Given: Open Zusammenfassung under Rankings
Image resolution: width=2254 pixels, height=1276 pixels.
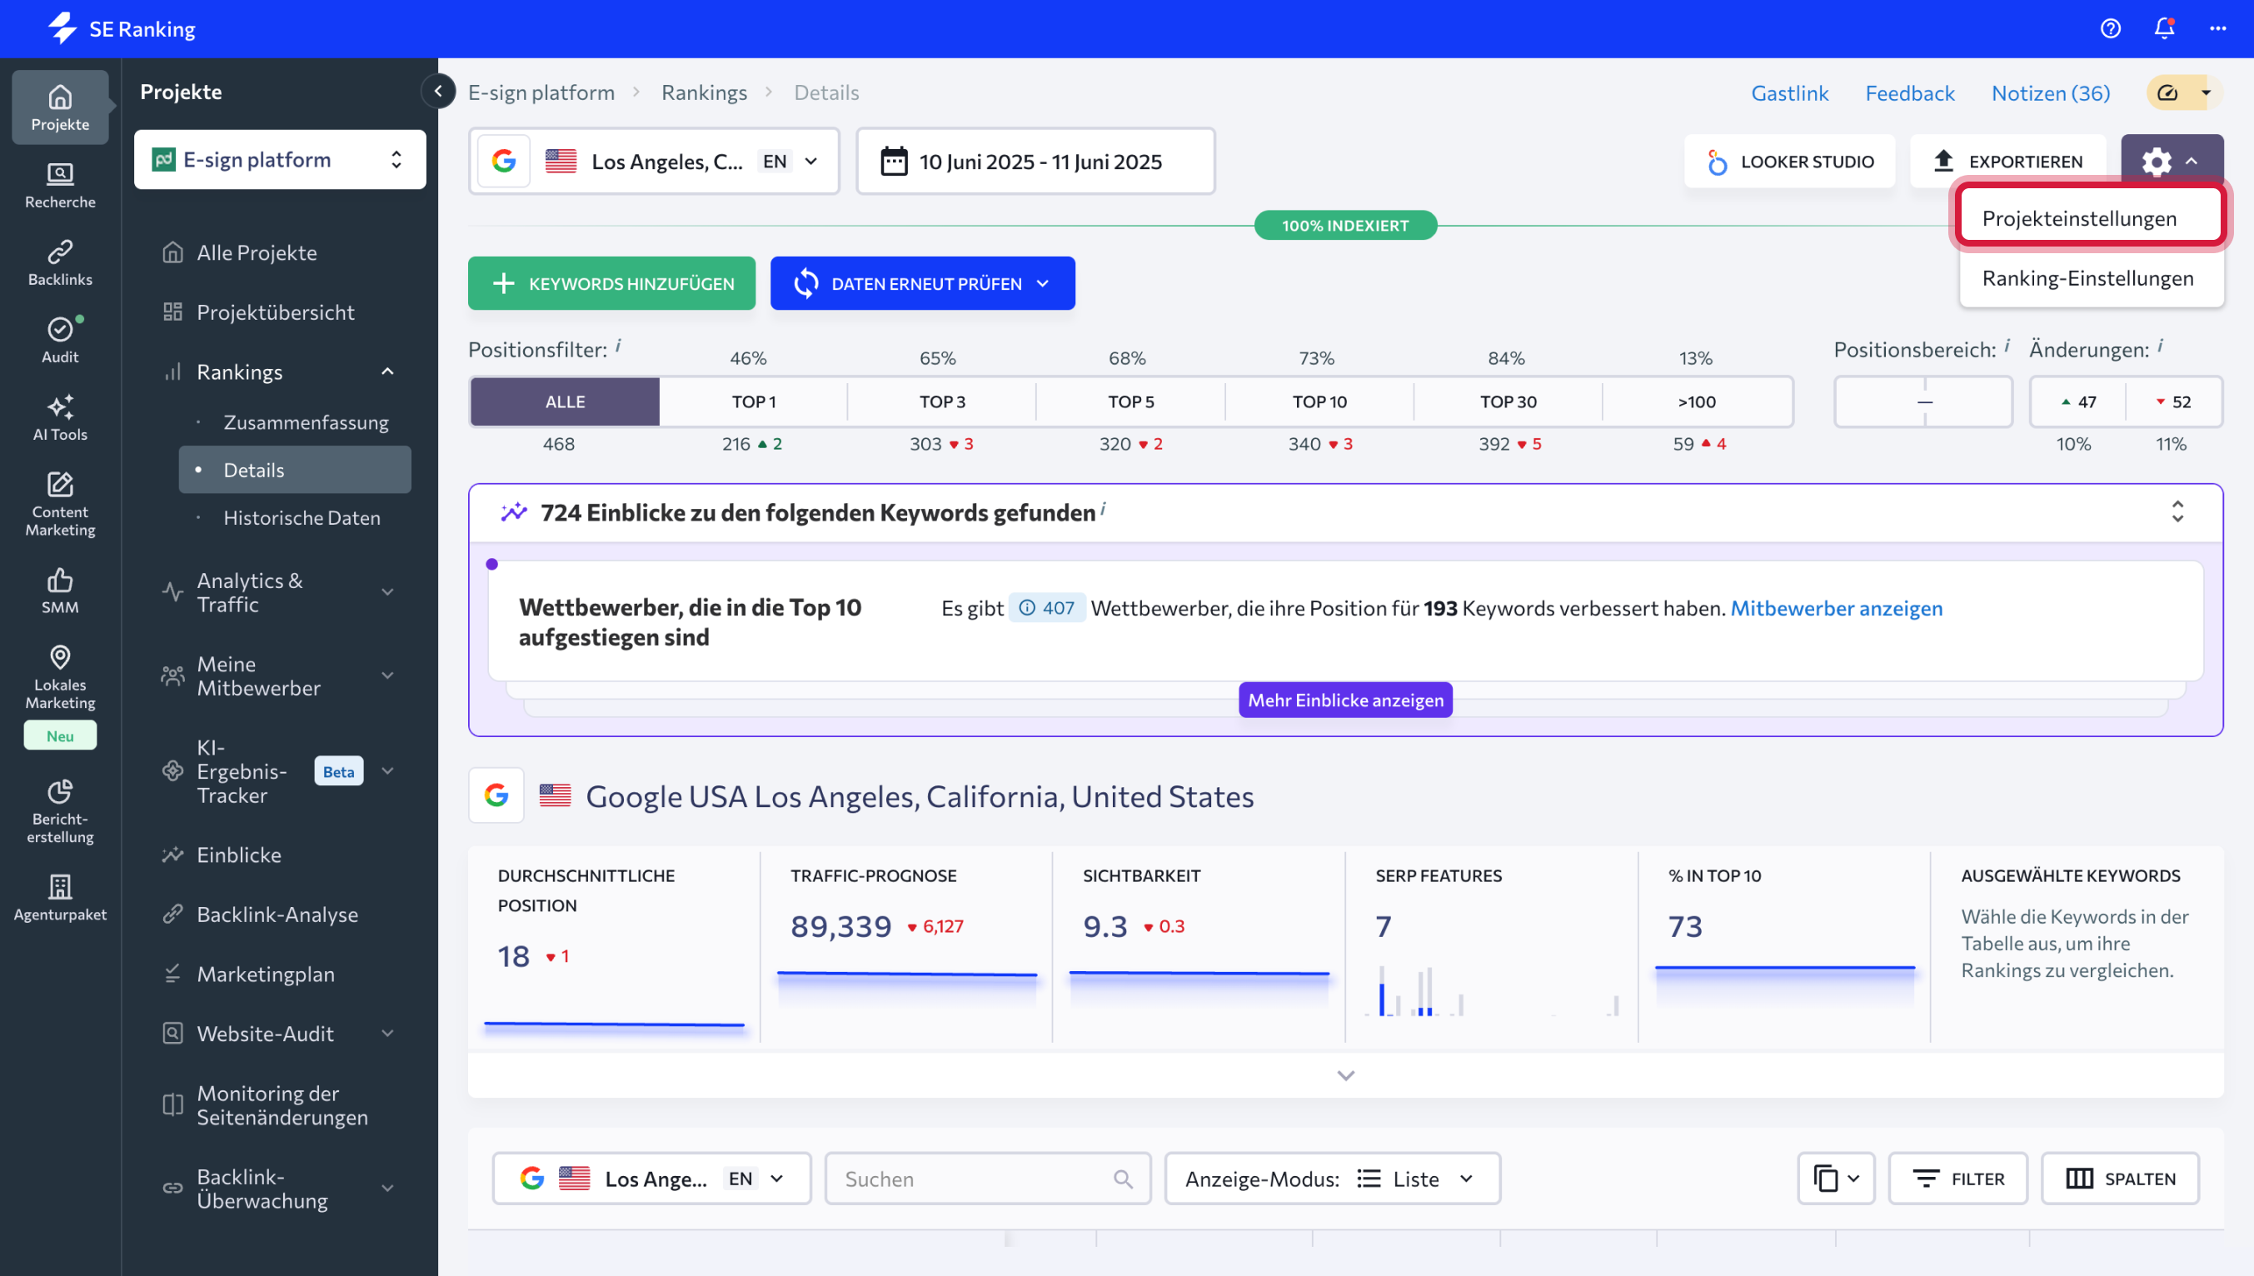Looking at the screenshot, I should 306,422.
